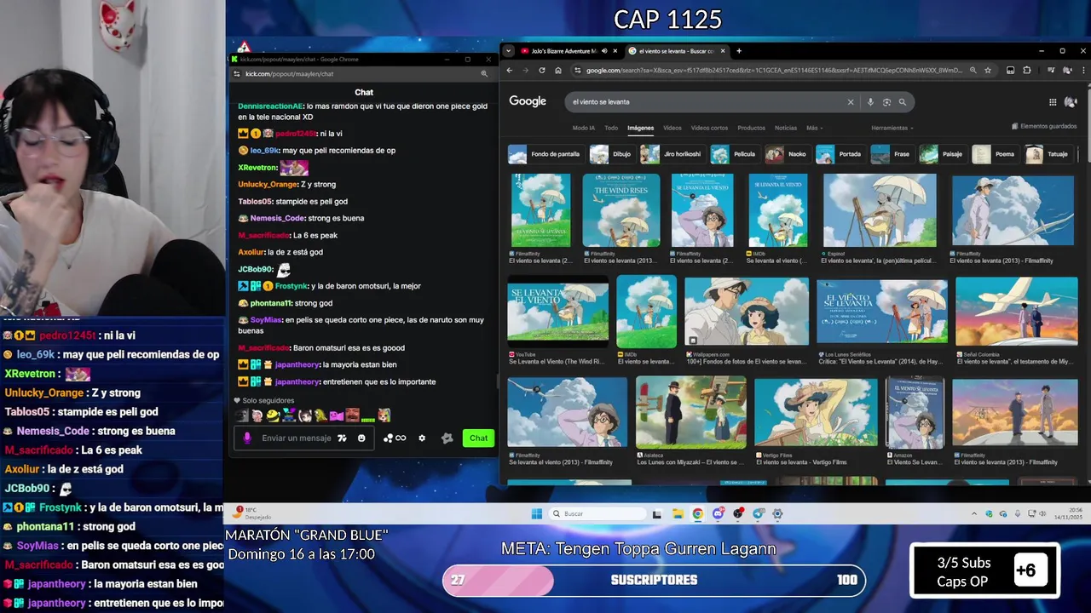Bookmark this page with the star icon
Screen dimensions: 1091x613
pyautogui.click(x=988, y=71)
